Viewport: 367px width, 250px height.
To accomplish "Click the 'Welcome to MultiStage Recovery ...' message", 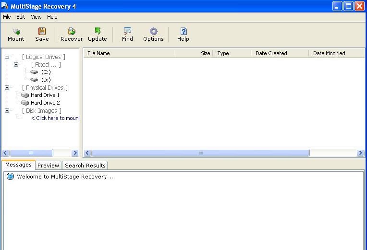I will [x=66, y=177].
